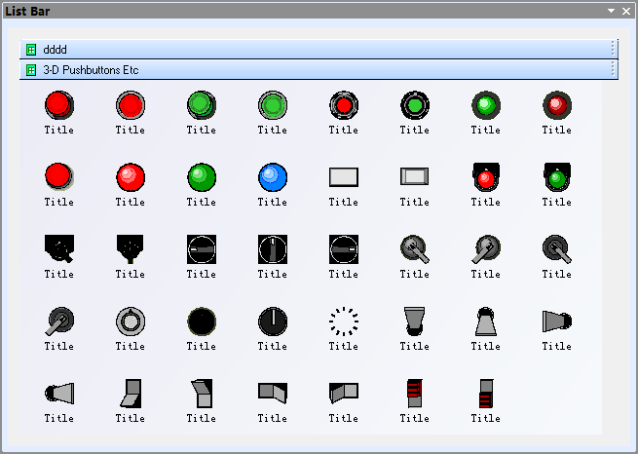
Task: Close the List Bar panel
Action: 626,11
